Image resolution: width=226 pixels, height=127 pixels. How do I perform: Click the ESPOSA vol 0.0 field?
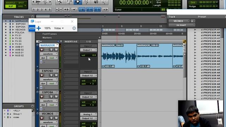89,102
